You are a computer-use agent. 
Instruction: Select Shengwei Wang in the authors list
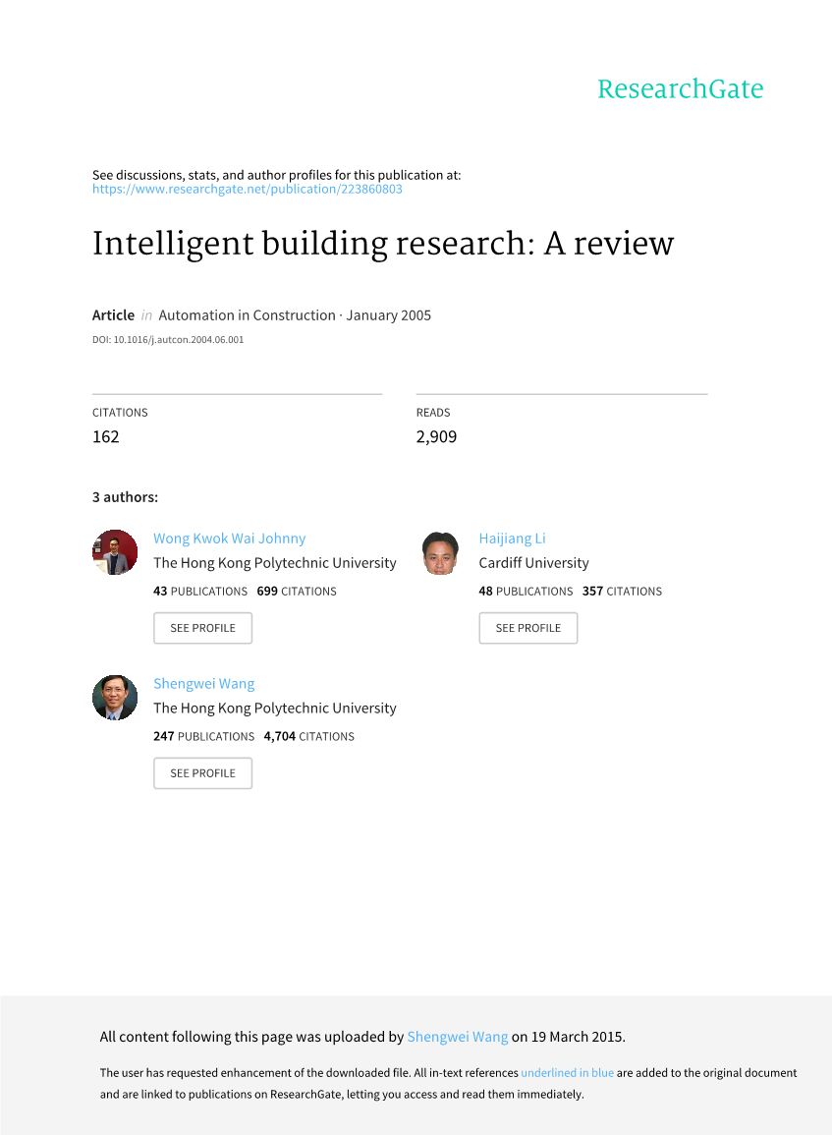[x=203, y=684]
